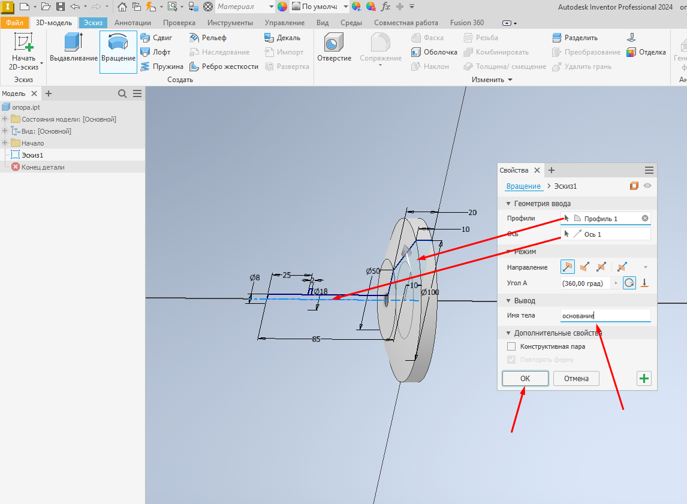Click the Отмена cancel button
Screen dimensions: 687x504
576,378
